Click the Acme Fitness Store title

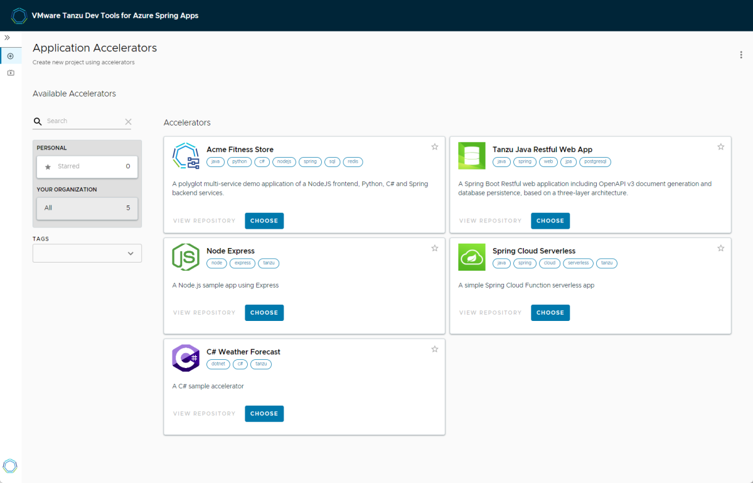[240, 149]
